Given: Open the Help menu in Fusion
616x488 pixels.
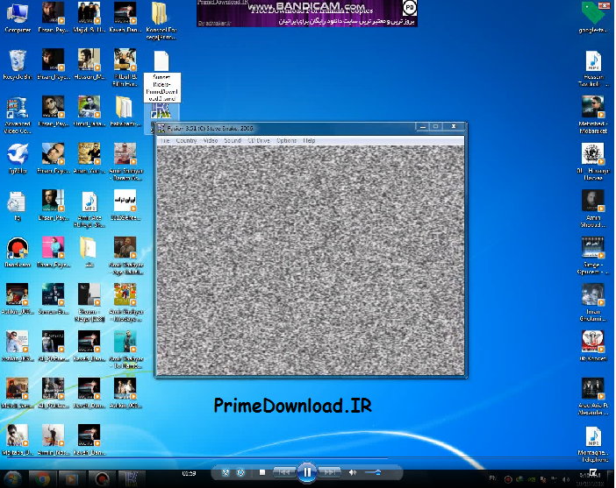Looking at the screenshot, I should [x=309, y=140].
